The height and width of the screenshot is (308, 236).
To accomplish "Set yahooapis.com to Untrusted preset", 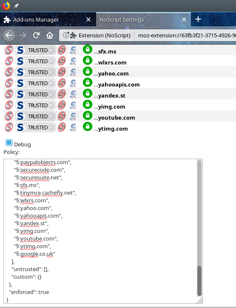I will 62,83.
